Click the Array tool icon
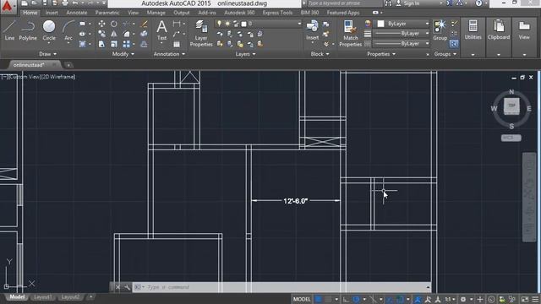 127,44
